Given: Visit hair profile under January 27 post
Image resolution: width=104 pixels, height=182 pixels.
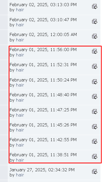Looking at the screenshot, I should pyautogui.click(x=20, y=175).
